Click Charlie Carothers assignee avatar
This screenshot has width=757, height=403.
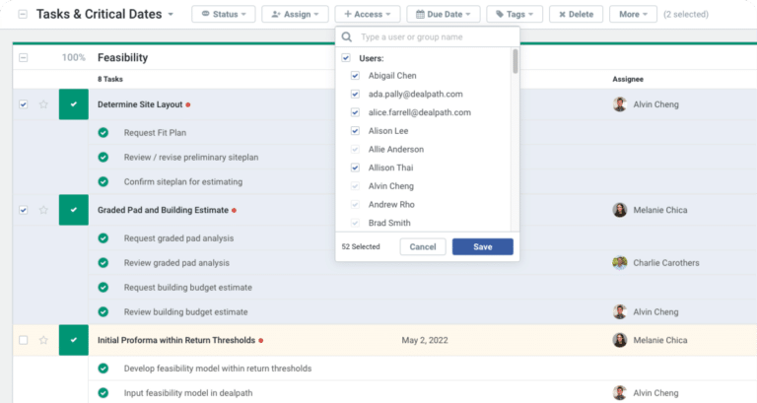[619, 263]
